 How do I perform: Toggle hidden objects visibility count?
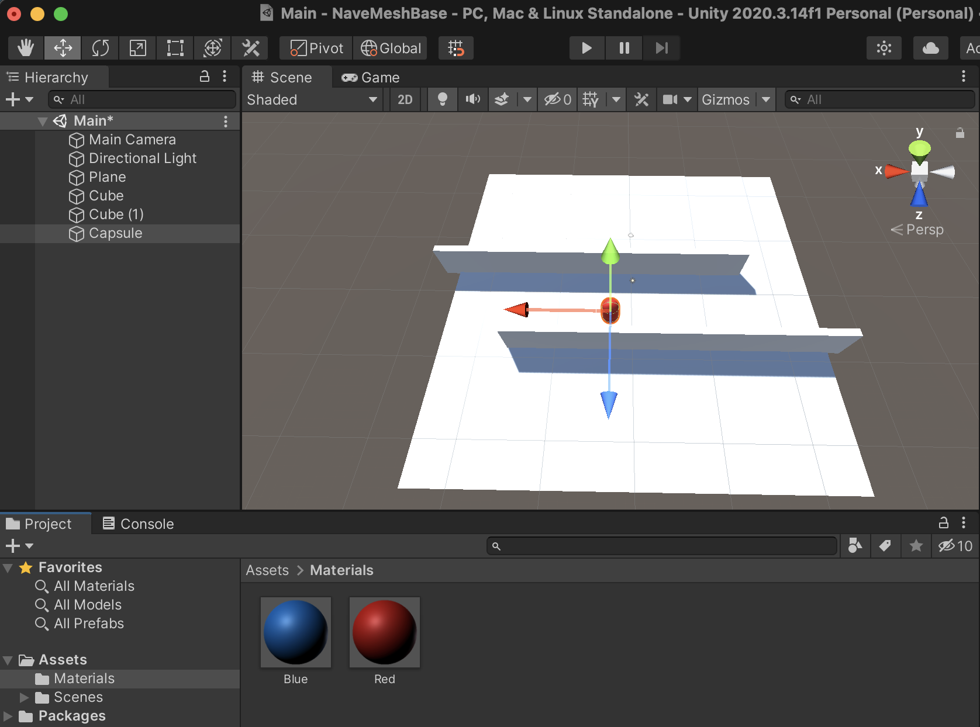557,100
